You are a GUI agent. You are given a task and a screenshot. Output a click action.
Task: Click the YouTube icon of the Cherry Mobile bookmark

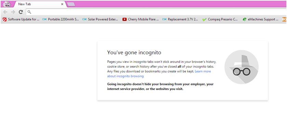click(125, 19)
